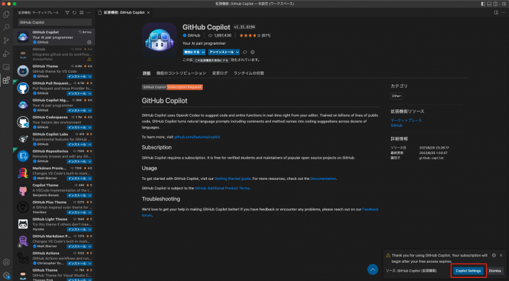
Task: Expand install dropdown for GitHub Repositories
Action: 90,162
